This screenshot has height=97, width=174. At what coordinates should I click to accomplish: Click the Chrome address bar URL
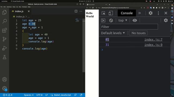pos(115,8)
